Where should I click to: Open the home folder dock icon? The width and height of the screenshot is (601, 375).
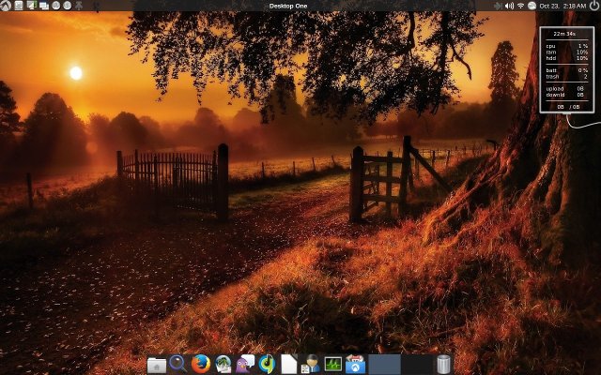tap(157, 365)
